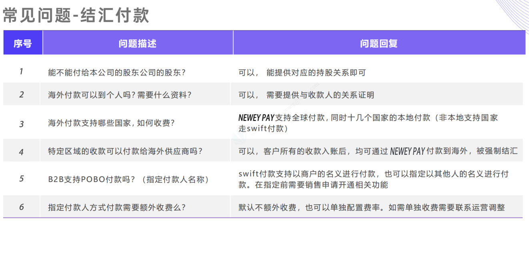Screen dimensions: 529x272
Task: Select the 问题描述 column header
Action: (x=137, y=43)
